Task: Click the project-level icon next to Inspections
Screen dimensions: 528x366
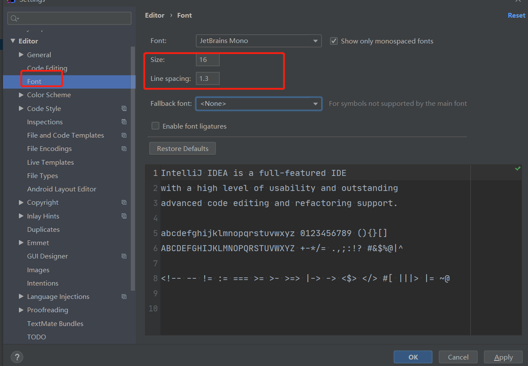Action: click(x=124, y=122)
